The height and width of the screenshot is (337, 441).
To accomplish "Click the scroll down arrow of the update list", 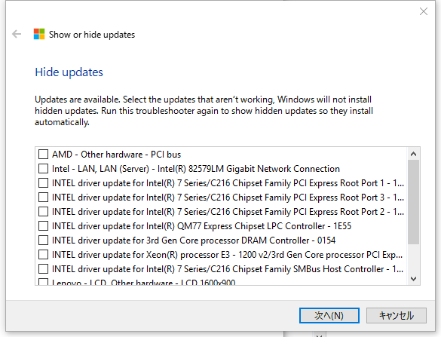I will click(413, 278).
